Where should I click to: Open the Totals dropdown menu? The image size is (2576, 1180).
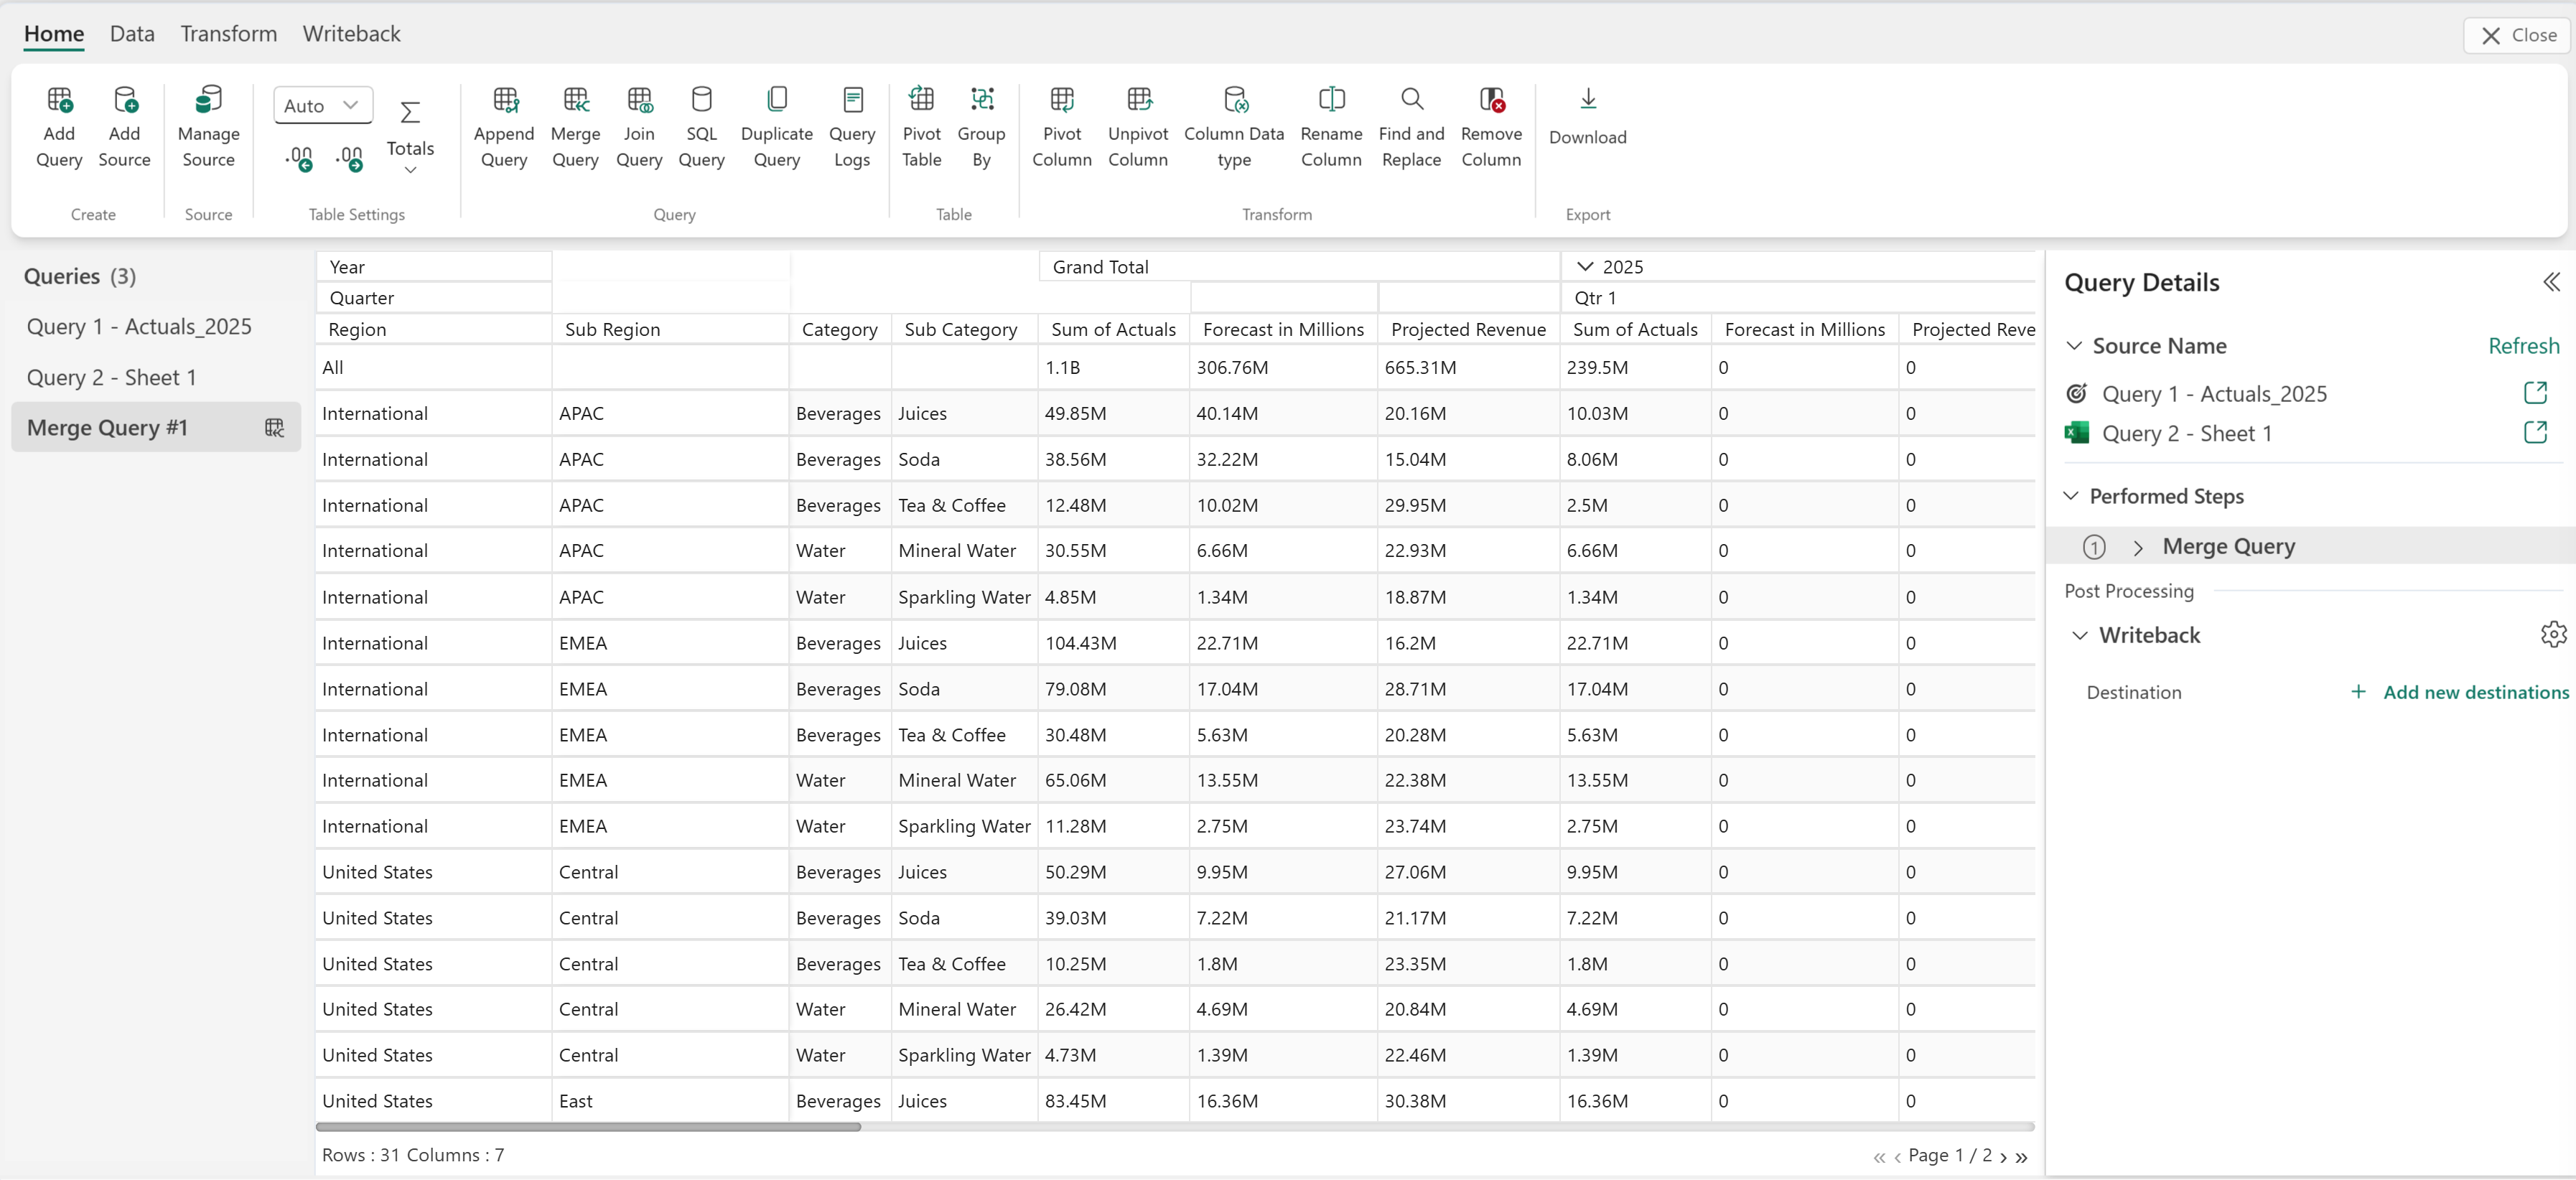(x=410, y=170)
